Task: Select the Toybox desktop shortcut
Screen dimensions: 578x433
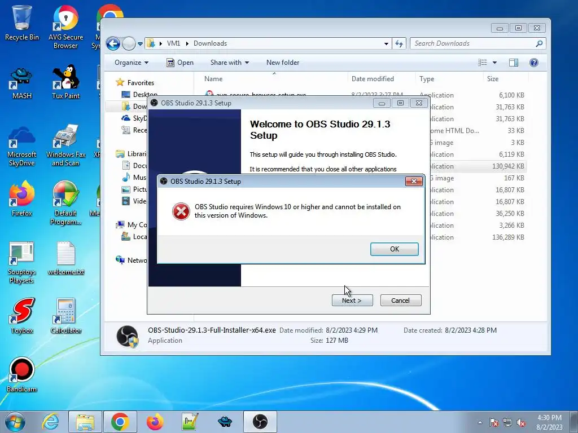Action: tap(22, 316)
